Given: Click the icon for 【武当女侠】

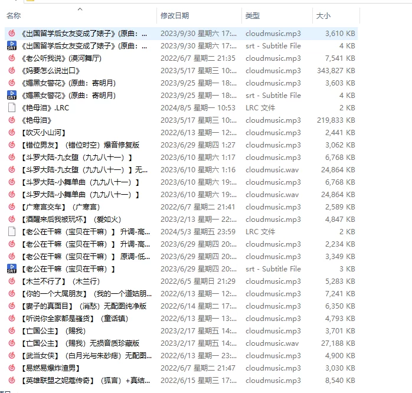Looking at the screenshot, I should pos(12,355).
